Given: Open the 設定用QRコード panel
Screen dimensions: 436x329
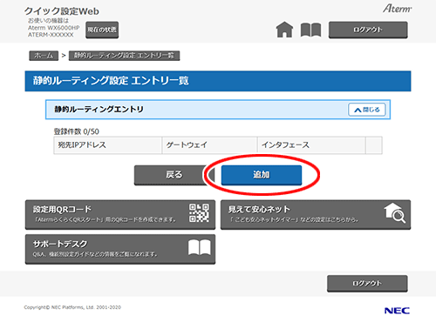Looking at the screenshot, I should tap(120, 214).
